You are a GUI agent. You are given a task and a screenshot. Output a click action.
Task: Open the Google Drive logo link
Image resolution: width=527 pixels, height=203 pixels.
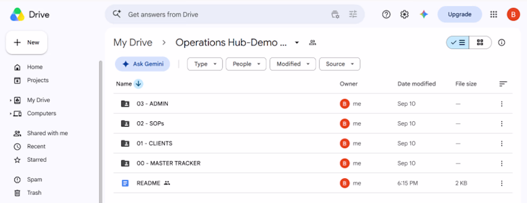tap(30, 14)
